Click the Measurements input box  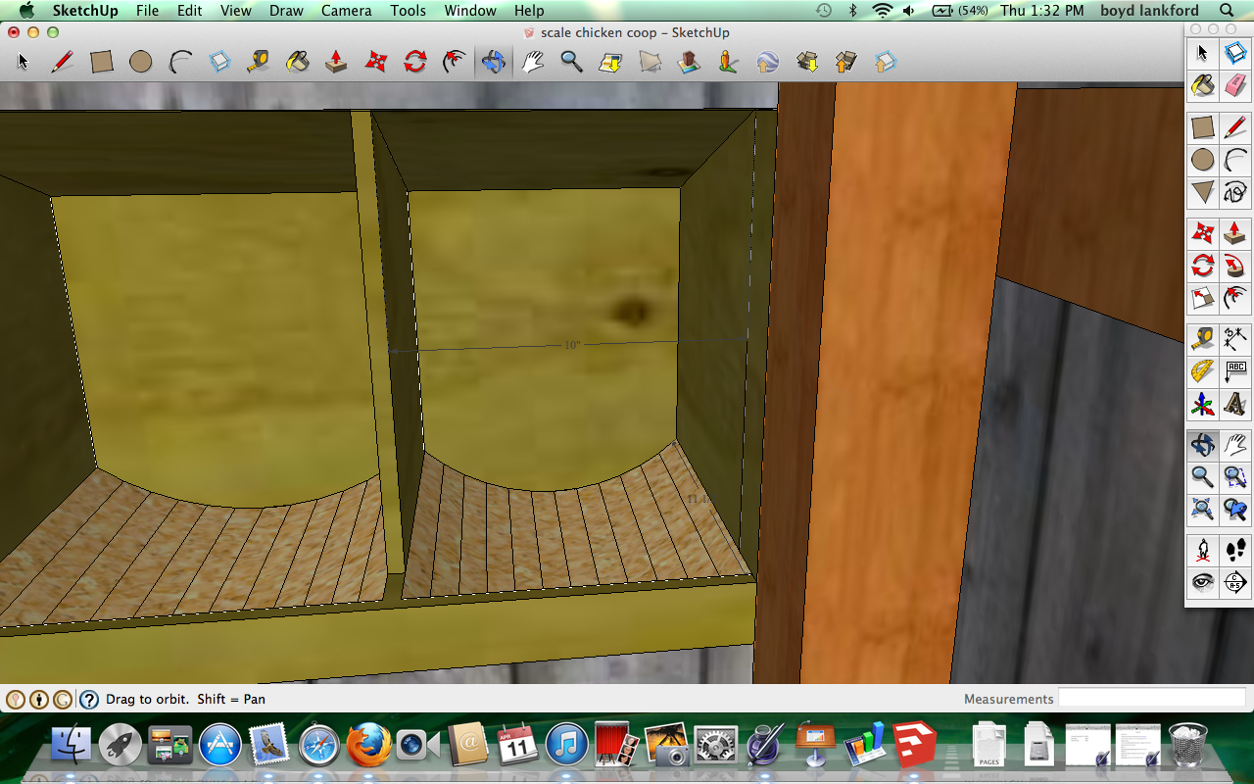coord(1149,699)
